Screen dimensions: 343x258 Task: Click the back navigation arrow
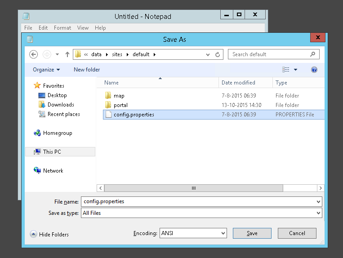33,54
